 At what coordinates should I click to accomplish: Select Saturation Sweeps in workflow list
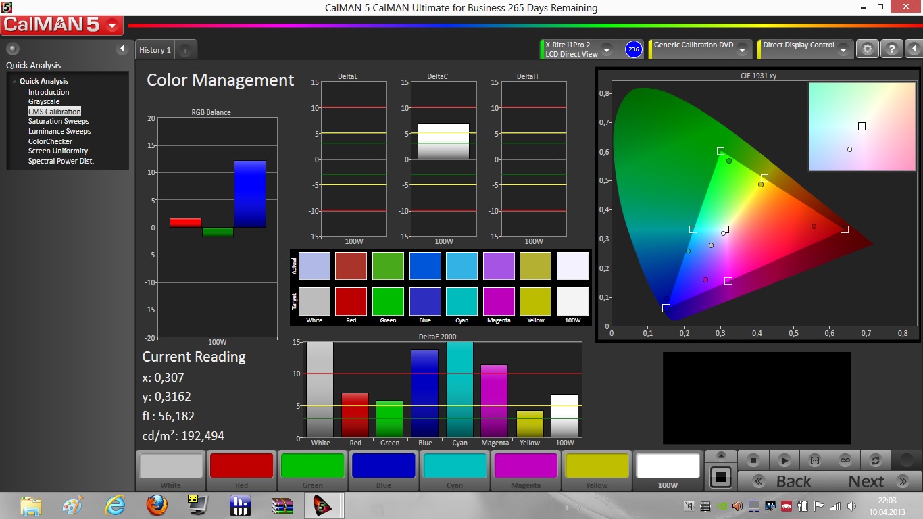coord(58,122)
